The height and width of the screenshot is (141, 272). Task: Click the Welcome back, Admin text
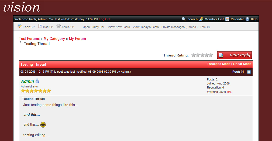pos(31,19)
